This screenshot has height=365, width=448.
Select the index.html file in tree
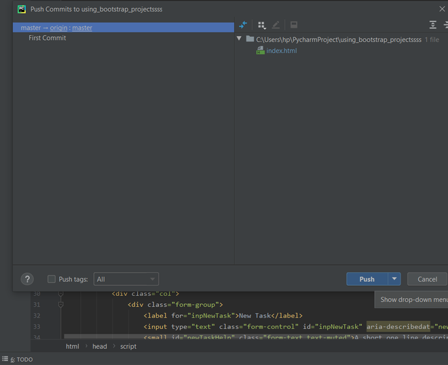281,51
